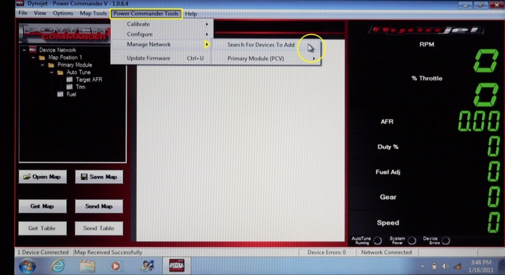This screenshot has width=505, height=275.
Task: Collapse the Auto Tune tree node
Action: [x=52, y=72]
